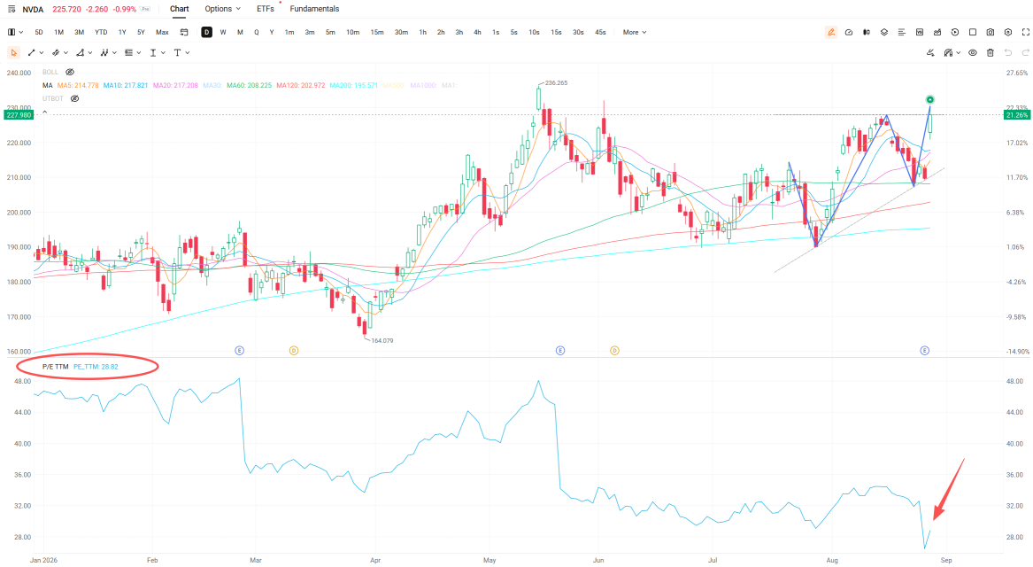Delete drawings with the trash icon
The width and height of the screenshot is (1033, 567).
pos(991,53)
